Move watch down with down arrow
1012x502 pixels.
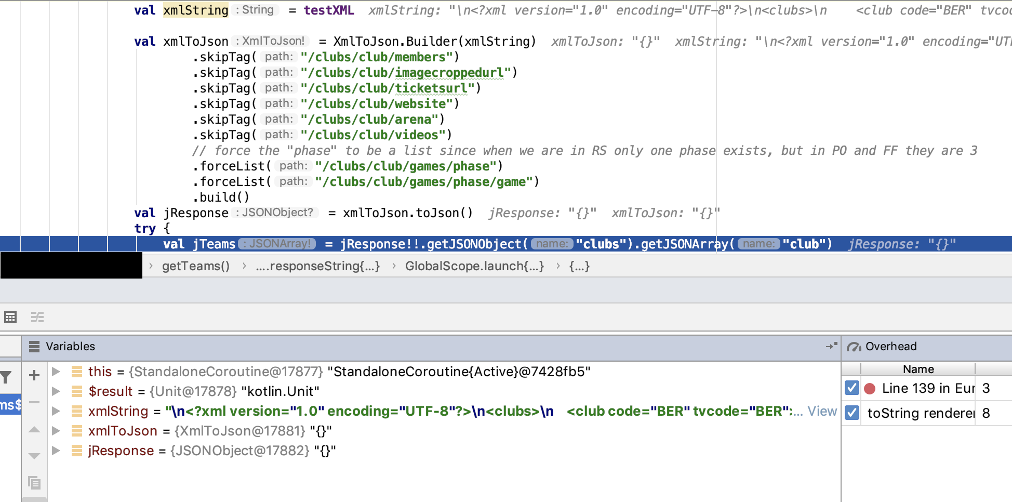click(34, 456)
